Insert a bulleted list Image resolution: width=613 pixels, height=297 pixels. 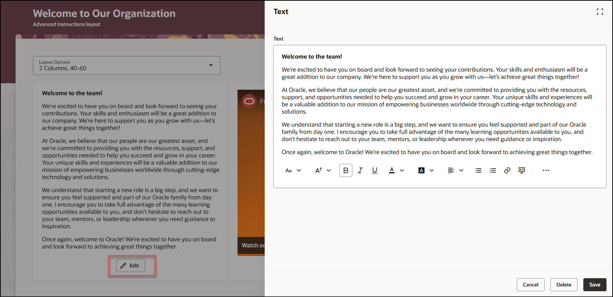click(x=478, y=170)
